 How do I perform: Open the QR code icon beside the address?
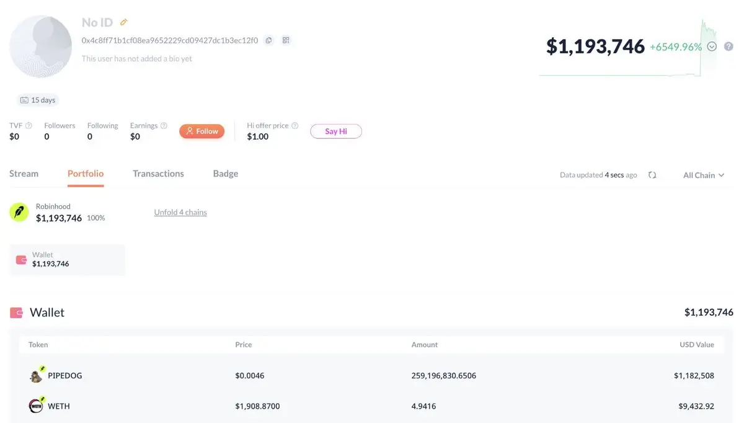(x=286, y=40)
